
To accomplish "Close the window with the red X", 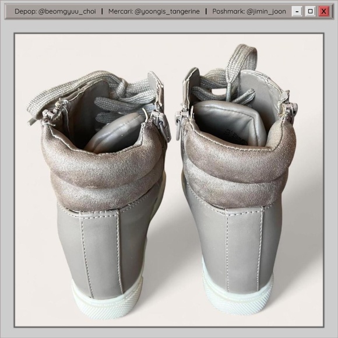I will (324, 11).
